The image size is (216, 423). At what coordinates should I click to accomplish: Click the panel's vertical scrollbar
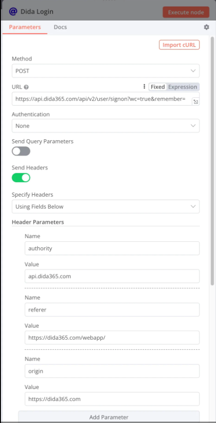(212, 162)
